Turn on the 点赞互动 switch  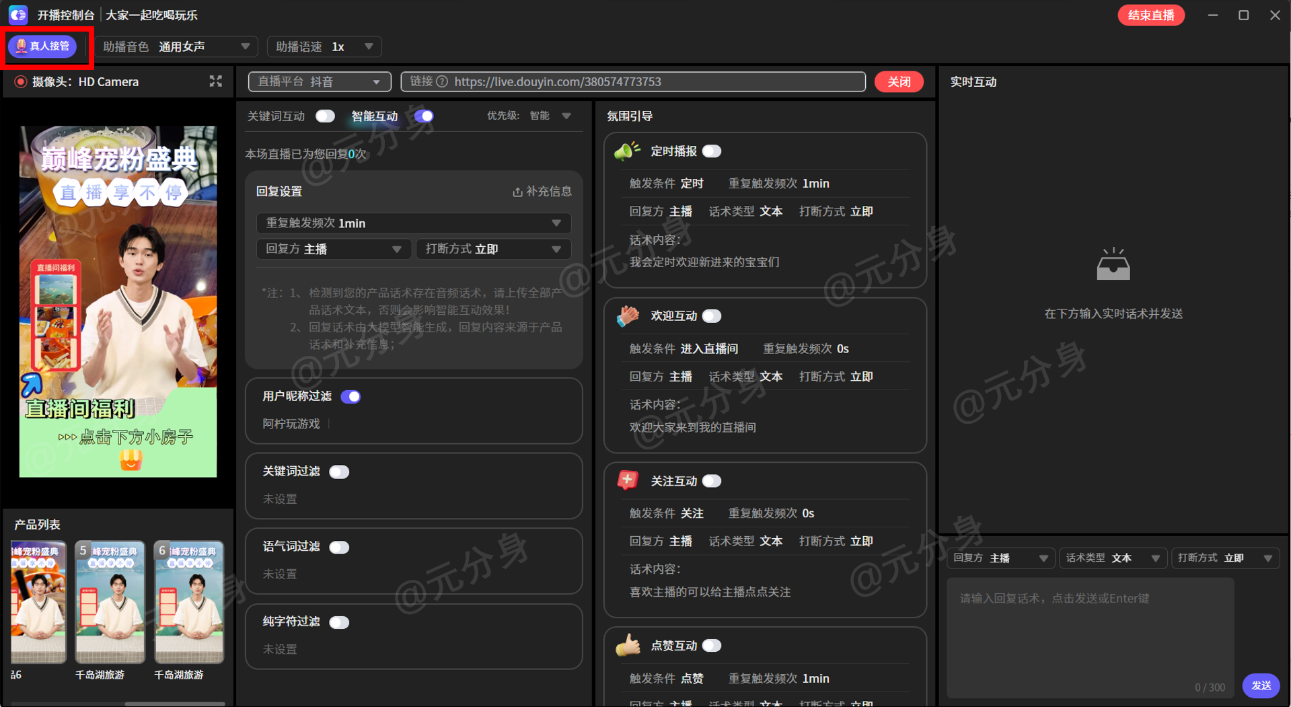tap(712, 646)
